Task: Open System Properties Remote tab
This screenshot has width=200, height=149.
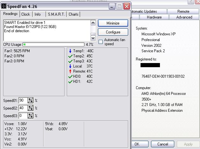Action: tap(183, 11)
